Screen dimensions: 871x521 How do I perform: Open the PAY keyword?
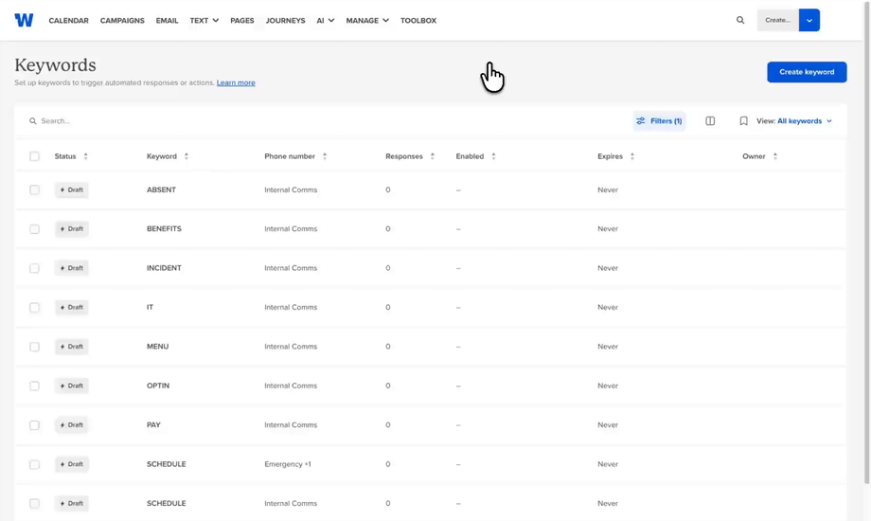(x=154, y=424)
